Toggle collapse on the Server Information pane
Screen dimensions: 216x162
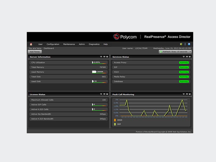pyautogui.click(x=104, y=57)
